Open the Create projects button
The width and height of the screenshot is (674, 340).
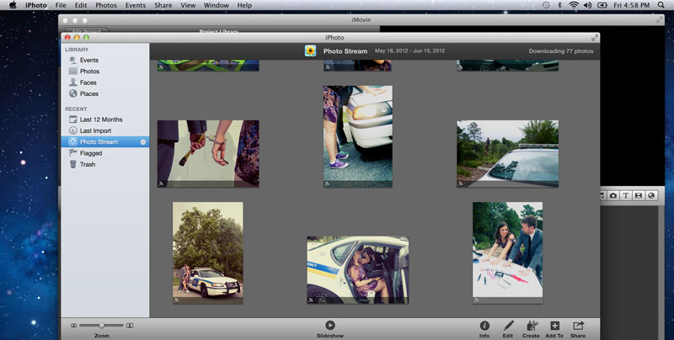click(532, 329)
